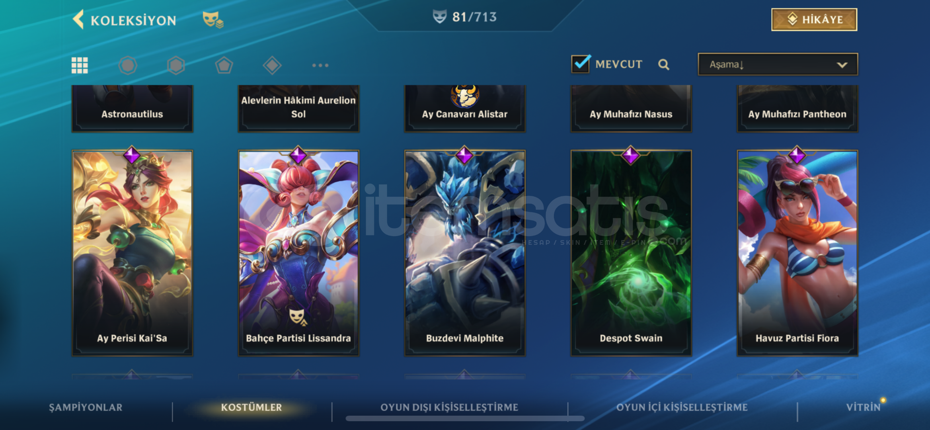The width and height of the screenshot is (930, 430).
Task: Open the Vitrin section
Action: 863,407
